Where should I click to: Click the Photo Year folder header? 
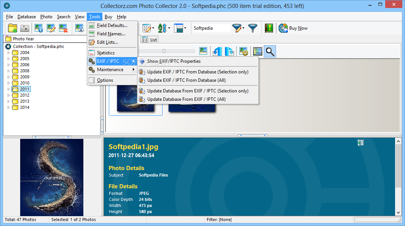[45, 39]
